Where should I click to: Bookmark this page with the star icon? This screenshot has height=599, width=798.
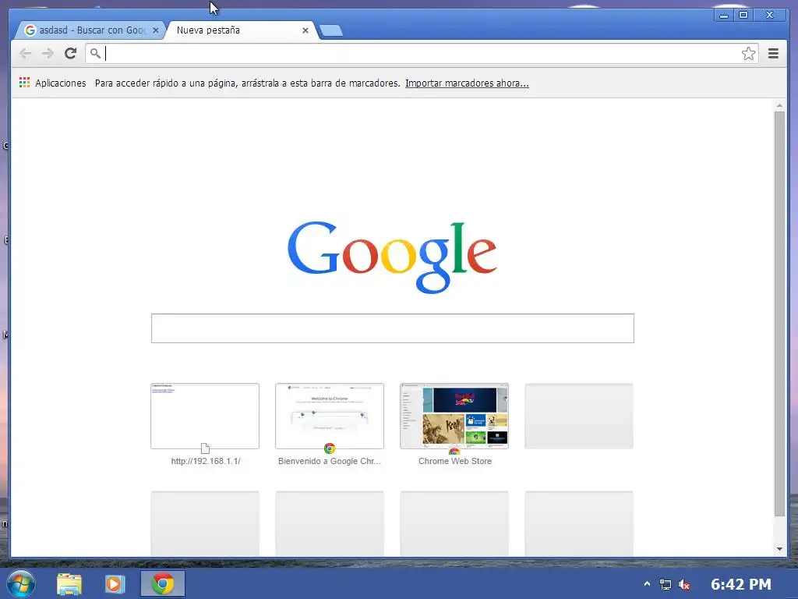(748, 54)
